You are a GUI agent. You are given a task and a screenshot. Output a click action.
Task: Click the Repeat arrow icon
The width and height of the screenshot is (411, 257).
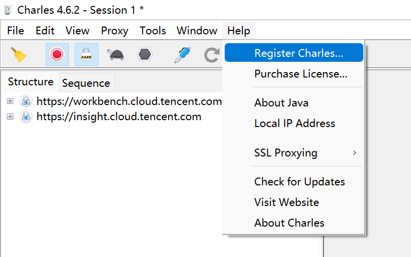211,54
